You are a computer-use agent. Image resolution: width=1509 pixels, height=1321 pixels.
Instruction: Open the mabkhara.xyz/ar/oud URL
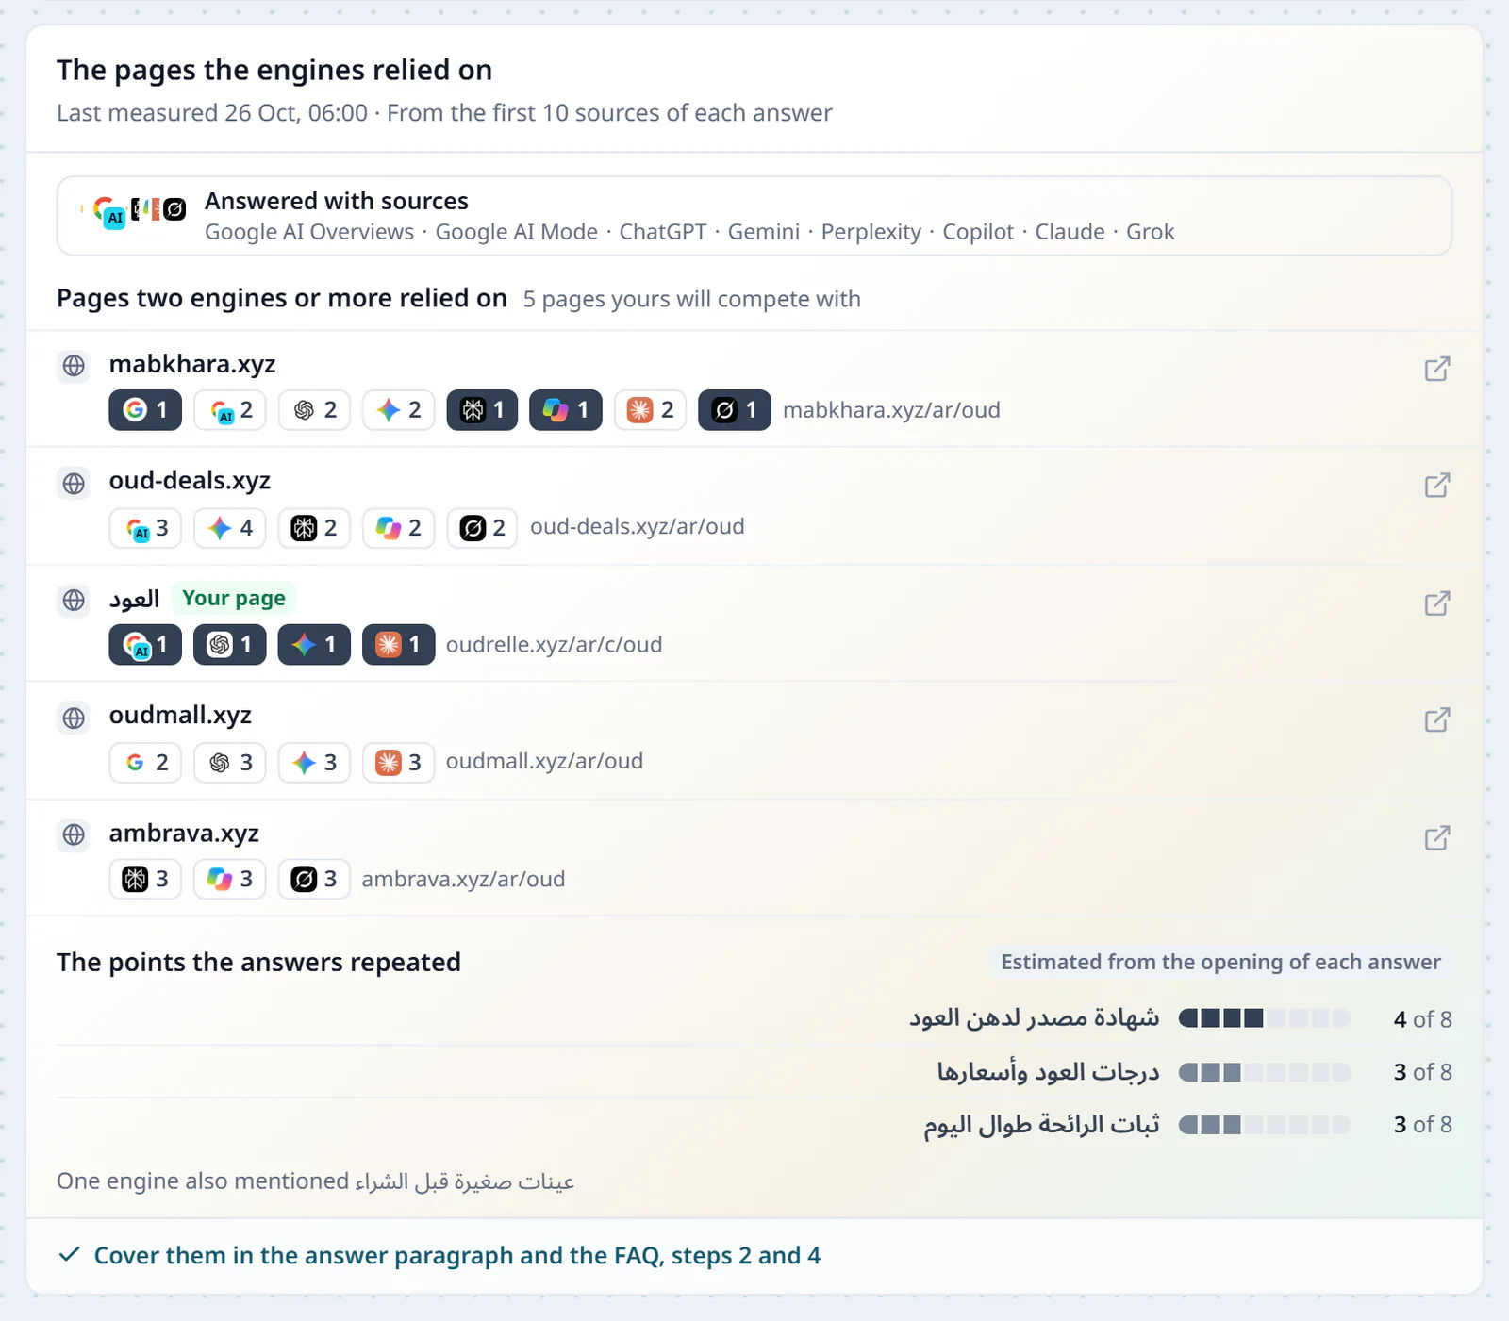tap(891, 410)
